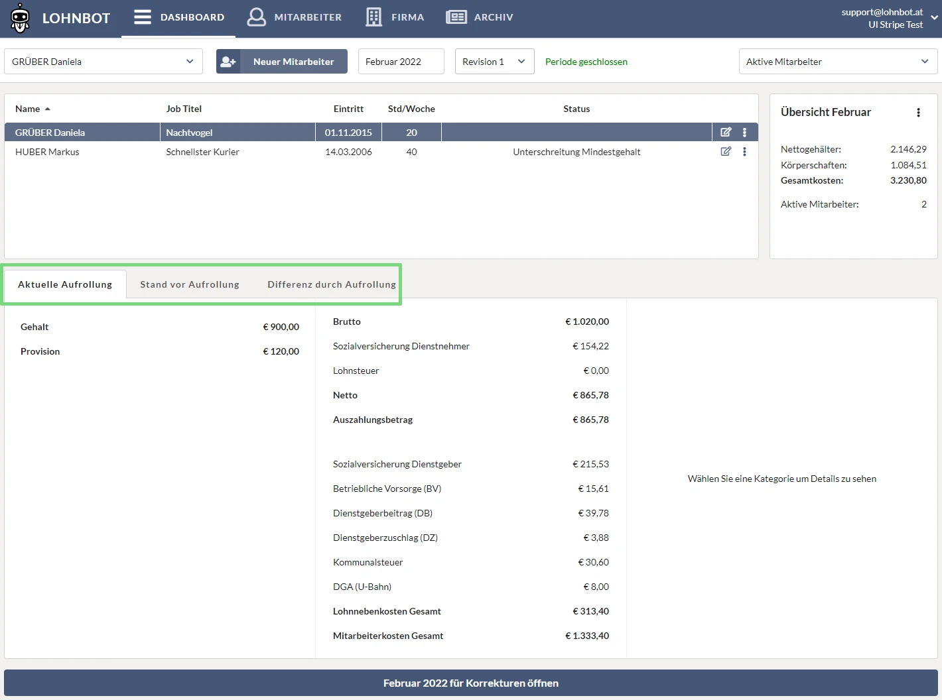This screenshot has width=942, height=700.
Task: Click the Schnellster Kurier job title
Action: [x=202, y=152]
